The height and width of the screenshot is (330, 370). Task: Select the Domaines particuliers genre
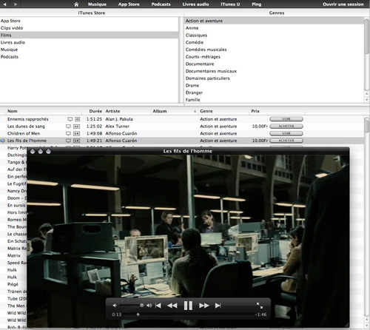(274, 78)
